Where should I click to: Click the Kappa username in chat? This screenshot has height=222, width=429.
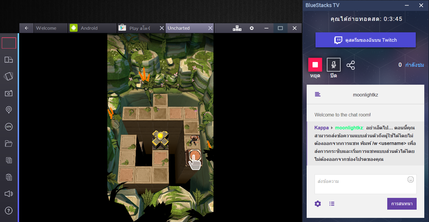[x=322, y=128]
